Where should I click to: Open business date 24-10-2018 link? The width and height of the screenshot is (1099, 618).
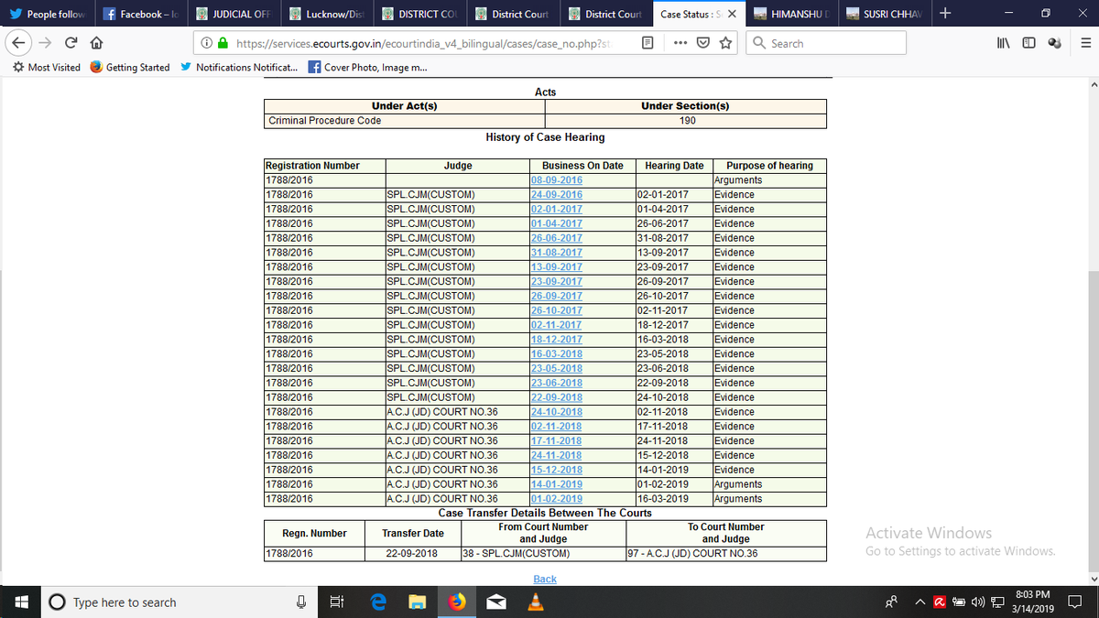[x=557, y=412]
